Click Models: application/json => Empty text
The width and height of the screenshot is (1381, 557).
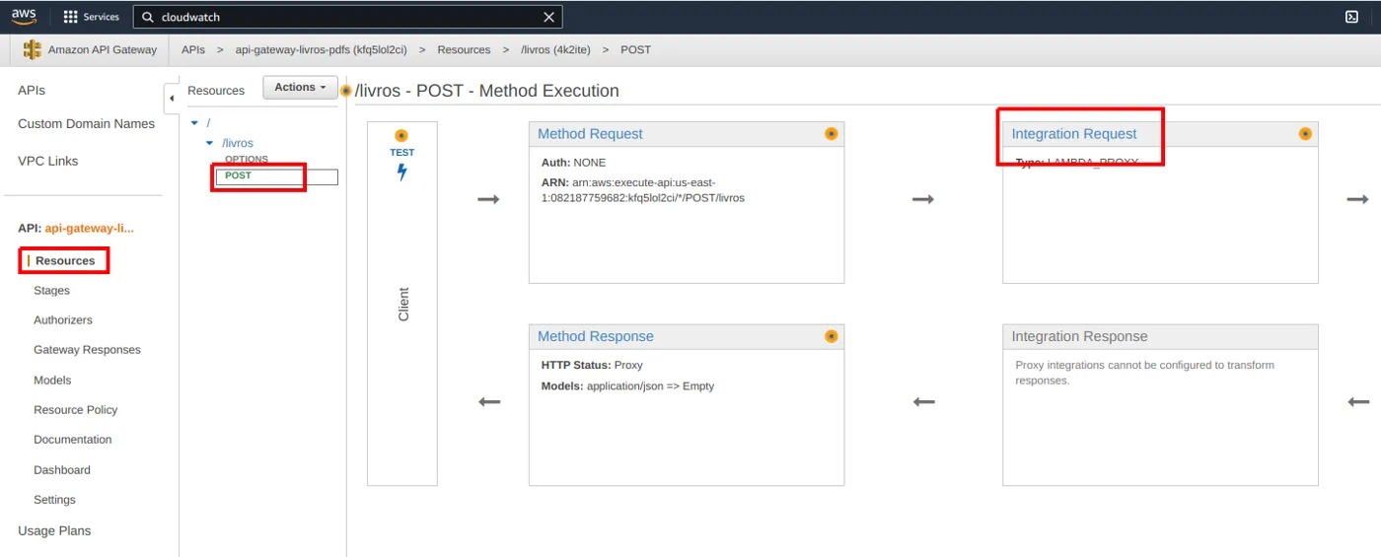click(x=627, y=386)
